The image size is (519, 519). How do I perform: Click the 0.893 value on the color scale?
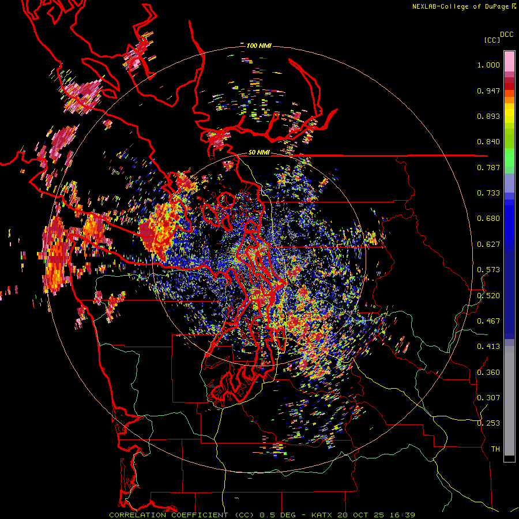click(x=488, y=116)
